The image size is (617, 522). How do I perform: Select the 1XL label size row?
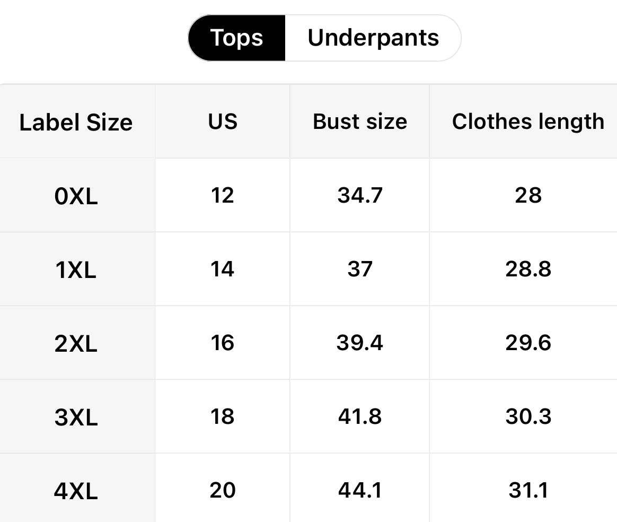76,271
